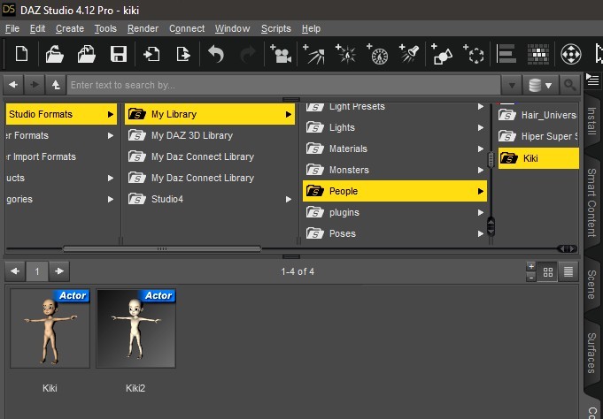The image size is (603, 419).
Task: Expand the Materials folder arrow
Action: click(480, 149)
